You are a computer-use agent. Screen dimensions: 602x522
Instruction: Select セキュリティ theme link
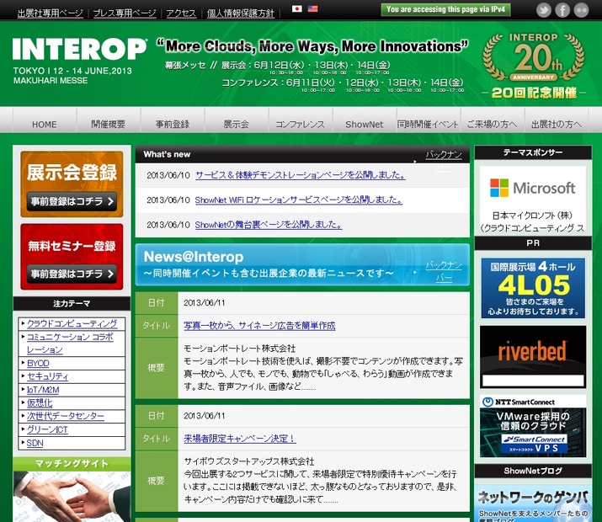pyautogui.click(x=48, y=376)
